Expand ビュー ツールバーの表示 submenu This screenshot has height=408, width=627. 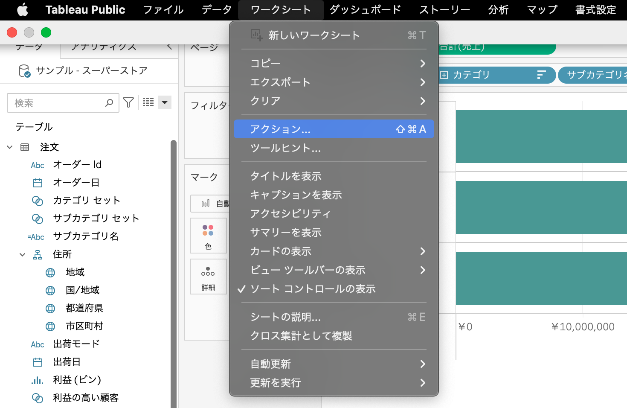tap(334, 270)
